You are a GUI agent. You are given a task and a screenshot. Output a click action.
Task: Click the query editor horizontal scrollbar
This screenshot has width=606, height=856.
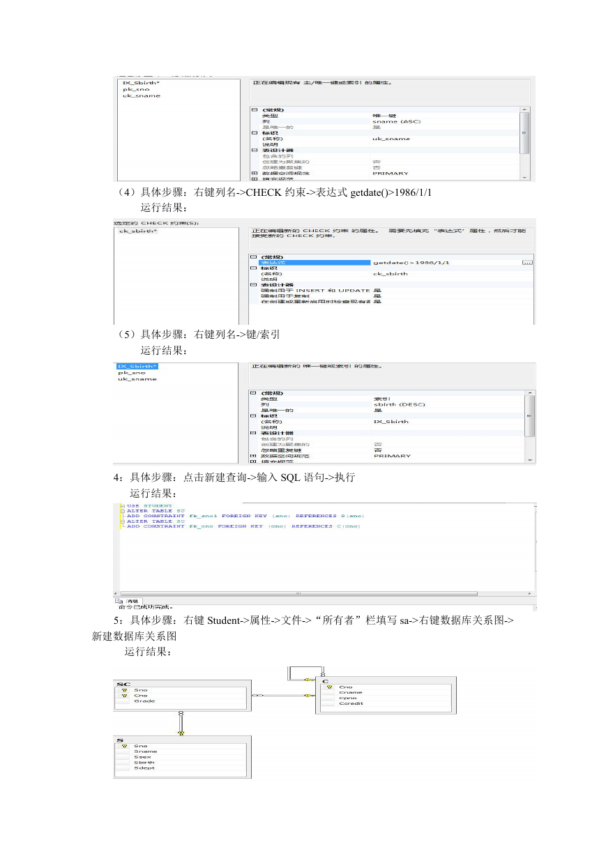300,594
